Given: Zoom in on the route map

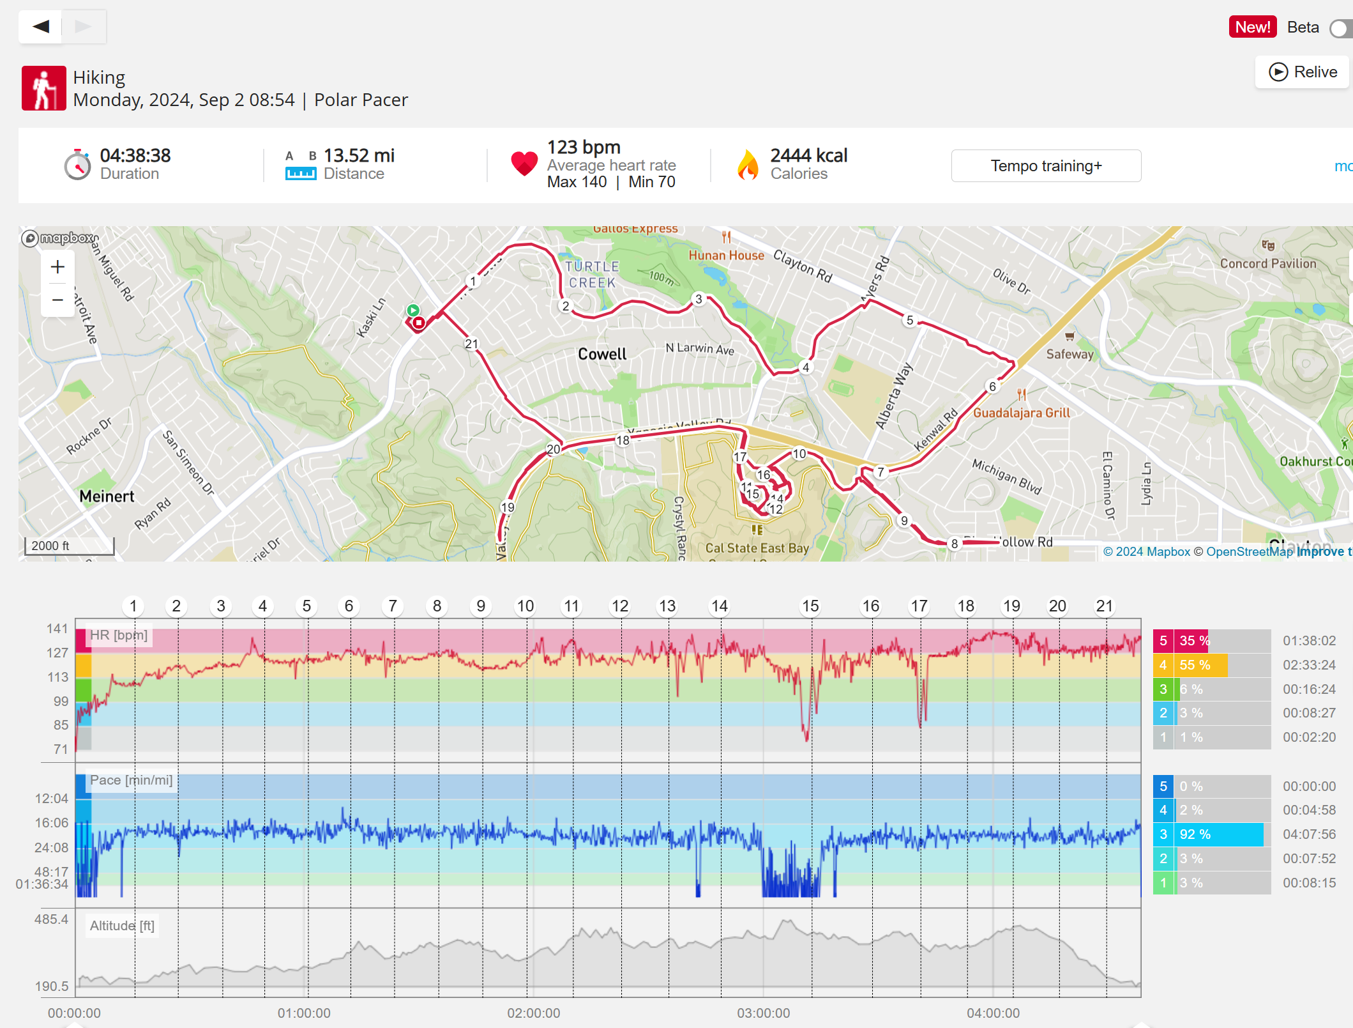Looking at the screenshot, I should (57, 267).
